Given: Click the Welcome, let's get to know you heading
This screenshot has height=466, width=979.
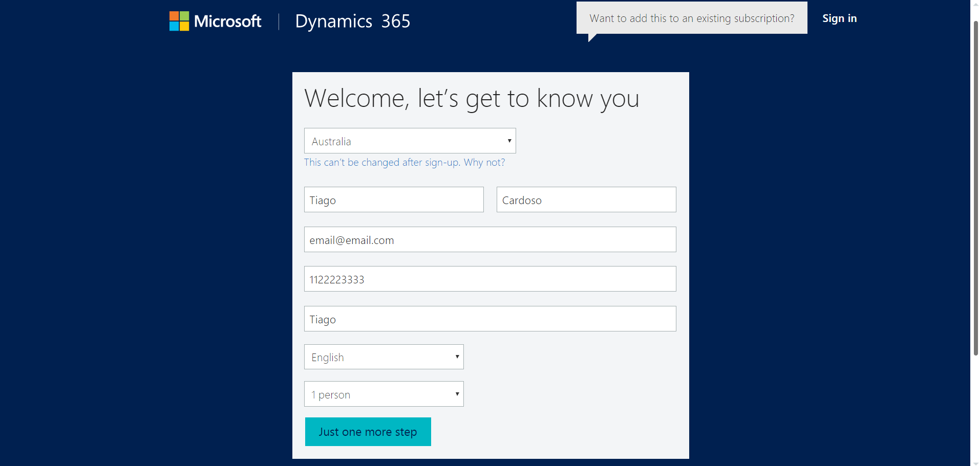Looking at the screenshot, I should 471,98.
